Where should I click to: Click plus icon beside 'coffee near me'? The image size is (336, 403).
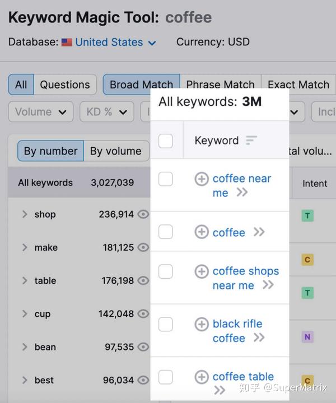201,179
